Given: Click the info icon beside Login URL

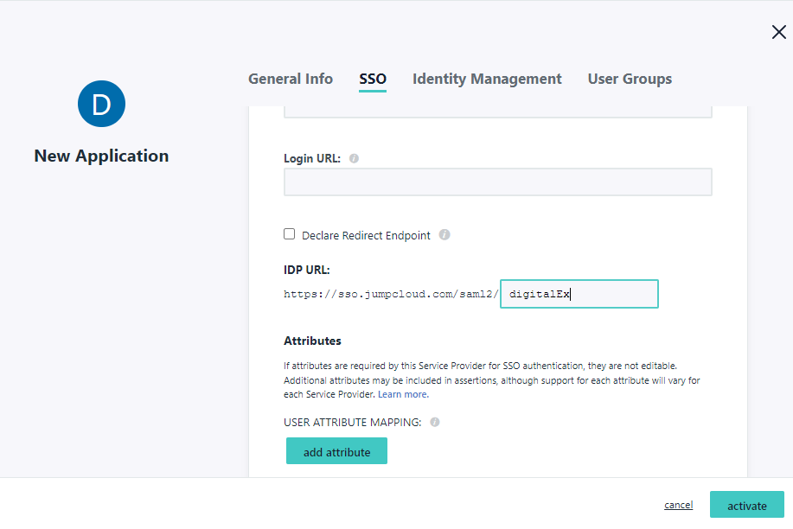Looking at the screenshot, I should (x=355, y=159).
